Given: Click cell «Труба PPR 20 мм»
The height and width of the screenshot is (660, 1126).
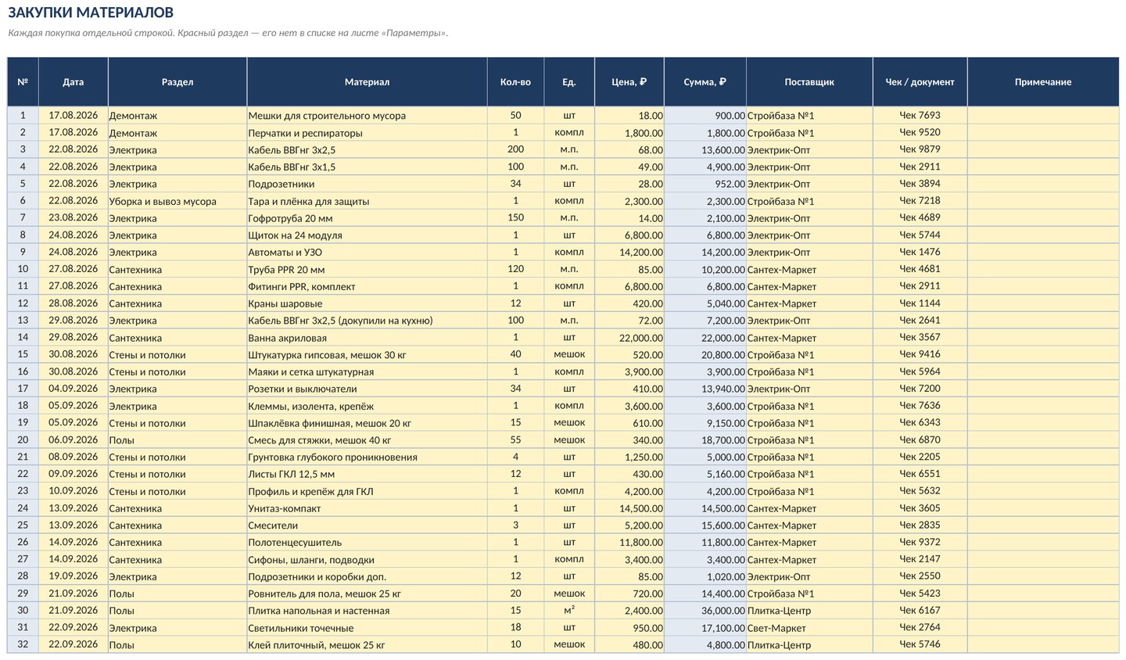Looking at the screenshot, I should pos(367,269).
